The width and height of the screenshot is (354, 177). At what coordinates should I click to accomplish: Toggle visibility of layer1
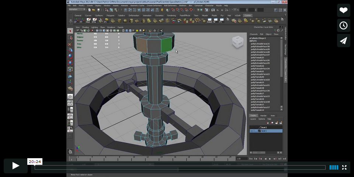click(x=252, y=131)
